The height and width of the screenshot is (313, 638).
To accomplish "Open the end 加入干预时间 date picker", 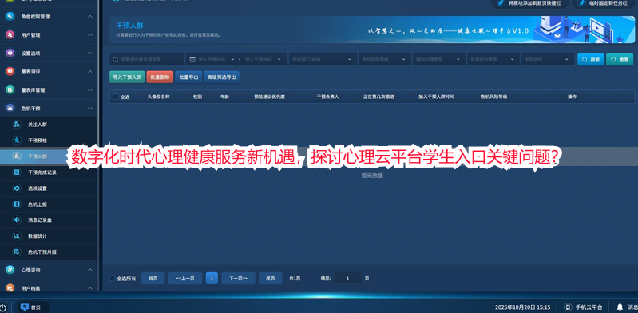I will (263, 59).
